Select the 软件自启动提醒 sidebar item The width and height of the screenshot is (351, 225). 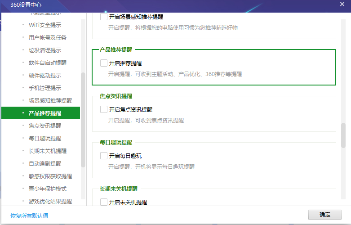coord(47,63)
